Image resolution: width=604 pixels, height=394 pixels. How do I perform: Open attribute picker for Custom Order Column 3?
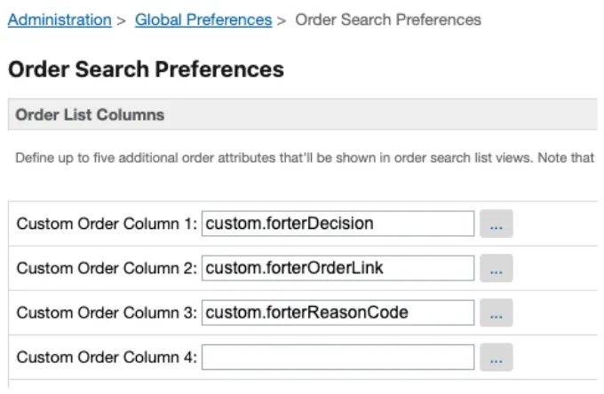click(497, 313)
